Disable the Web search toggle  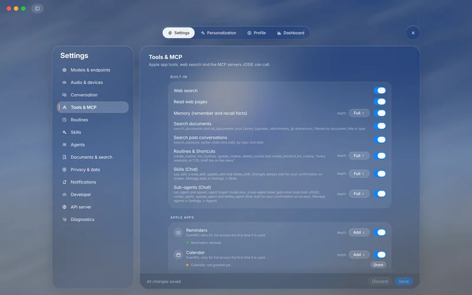[379, 91]
